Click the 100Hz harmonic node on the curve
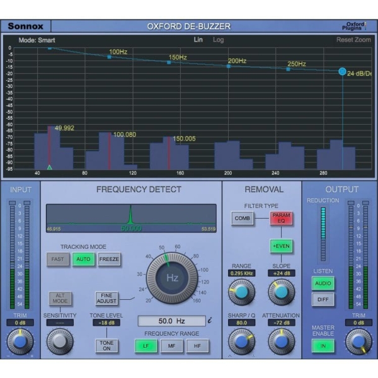Screen dimensions: 378x378 (109, 57)
